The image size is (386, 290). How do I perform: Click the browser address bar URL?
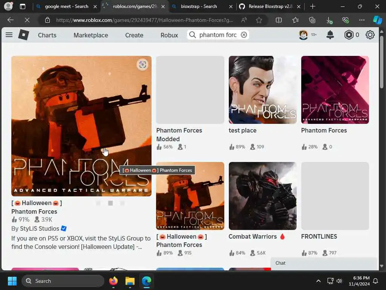click(144, 20)
